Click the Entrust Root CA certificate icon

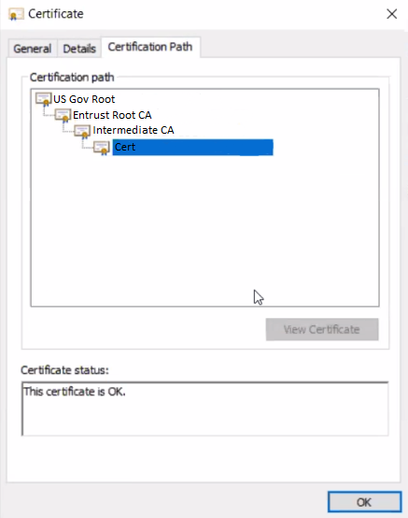(63, 115)
